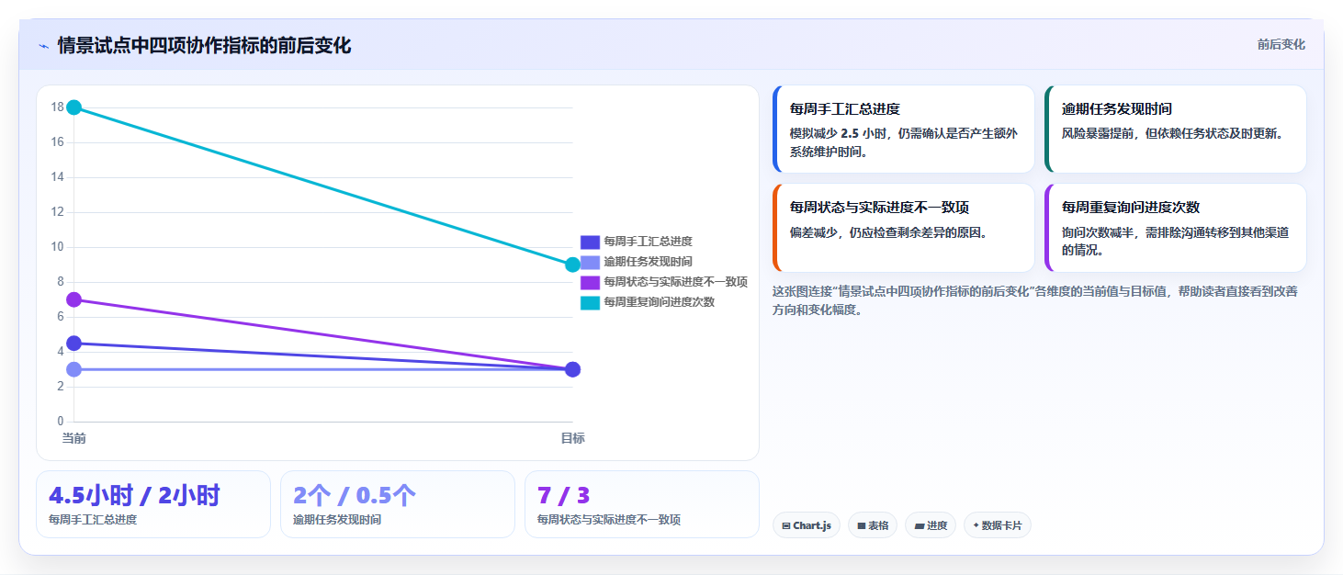Click the light-blue 当前 point at value 3
Image resolution: width=1343 pixels, height=575 pixels.
pyautogui.click(x=74, y=369)
